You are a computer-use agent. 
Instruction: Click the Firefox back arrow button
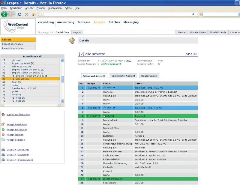[x=4, y=14]
